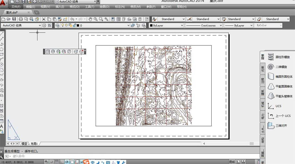This screenshot has height=164, width=295.
Task: Toggle layer freeze sun icon
Action: (x=66, y=25)
